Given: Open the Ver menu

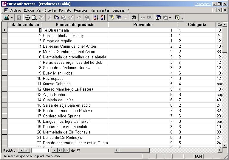Looking at the screenshot, I should click(x=39, y=10).
